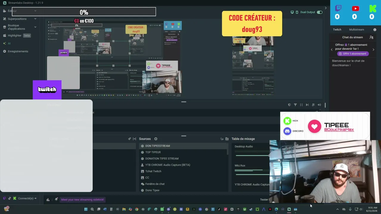This screenshot has width=381, height=214.
Task: Click Offrir 1 abonnement button
Action: [x=353, y=54]
